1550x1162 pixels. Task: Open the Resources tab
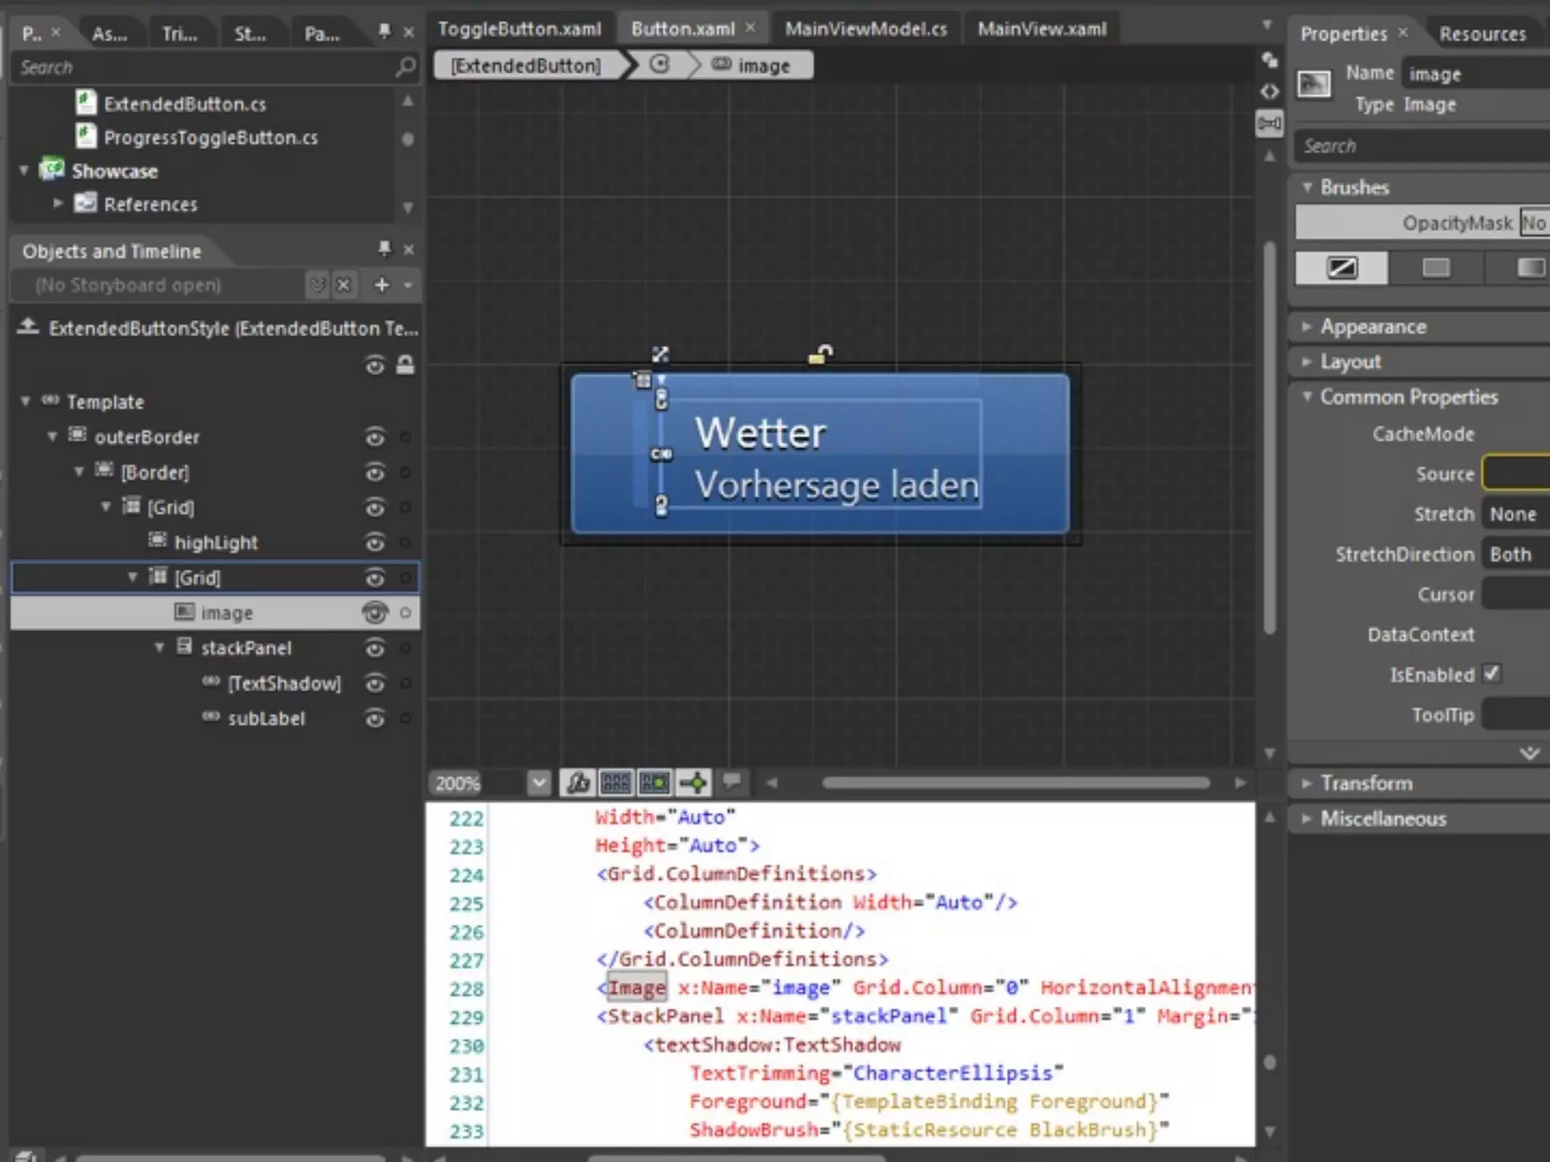(x=1482, y=34)
